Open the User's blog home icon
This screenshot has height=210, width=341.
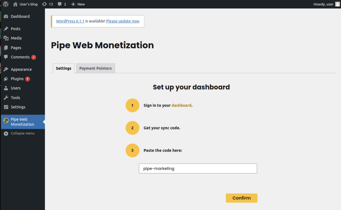coord(15,4)
